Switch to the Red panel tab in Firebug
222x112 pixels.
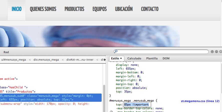pos(6,52)
